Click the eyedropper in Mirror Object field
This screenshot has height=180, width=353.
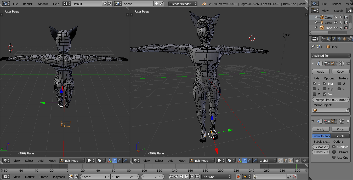click(347, 110)
